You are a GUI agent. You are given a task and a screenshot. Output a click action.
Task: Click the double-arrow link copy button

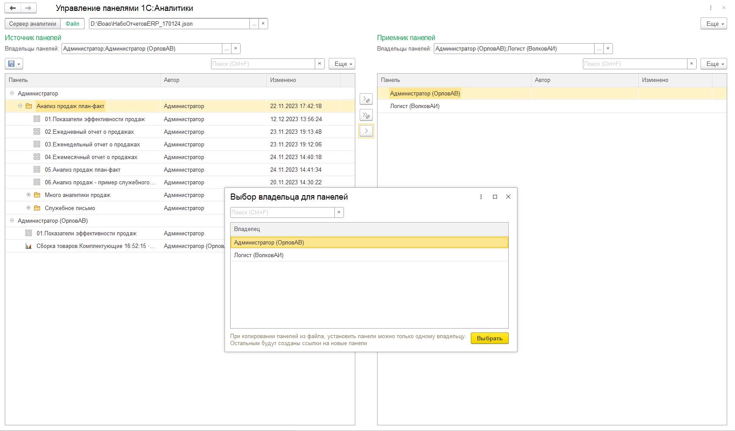pyautogui.click(x=366, y=115)
